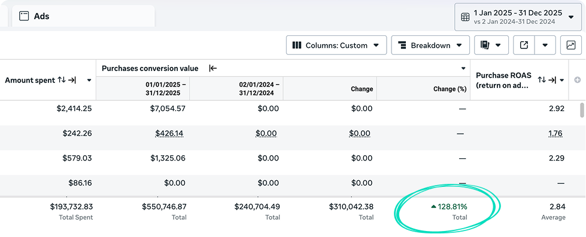Select the $2,414.25 amount spent cell
Viewport: 586px width, 237px height.
coord(74,109)
